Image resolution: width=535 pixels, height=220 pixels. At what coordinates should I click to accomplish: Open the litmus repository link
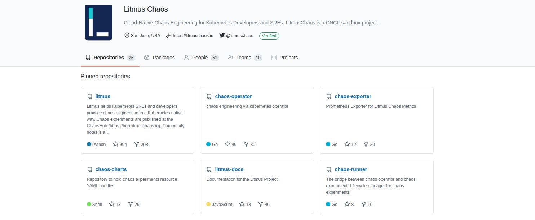[103, 96]
